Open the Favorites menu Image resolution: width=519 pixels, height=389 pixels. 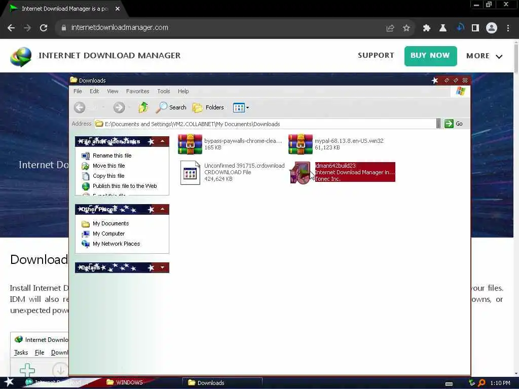coord(138,91)
